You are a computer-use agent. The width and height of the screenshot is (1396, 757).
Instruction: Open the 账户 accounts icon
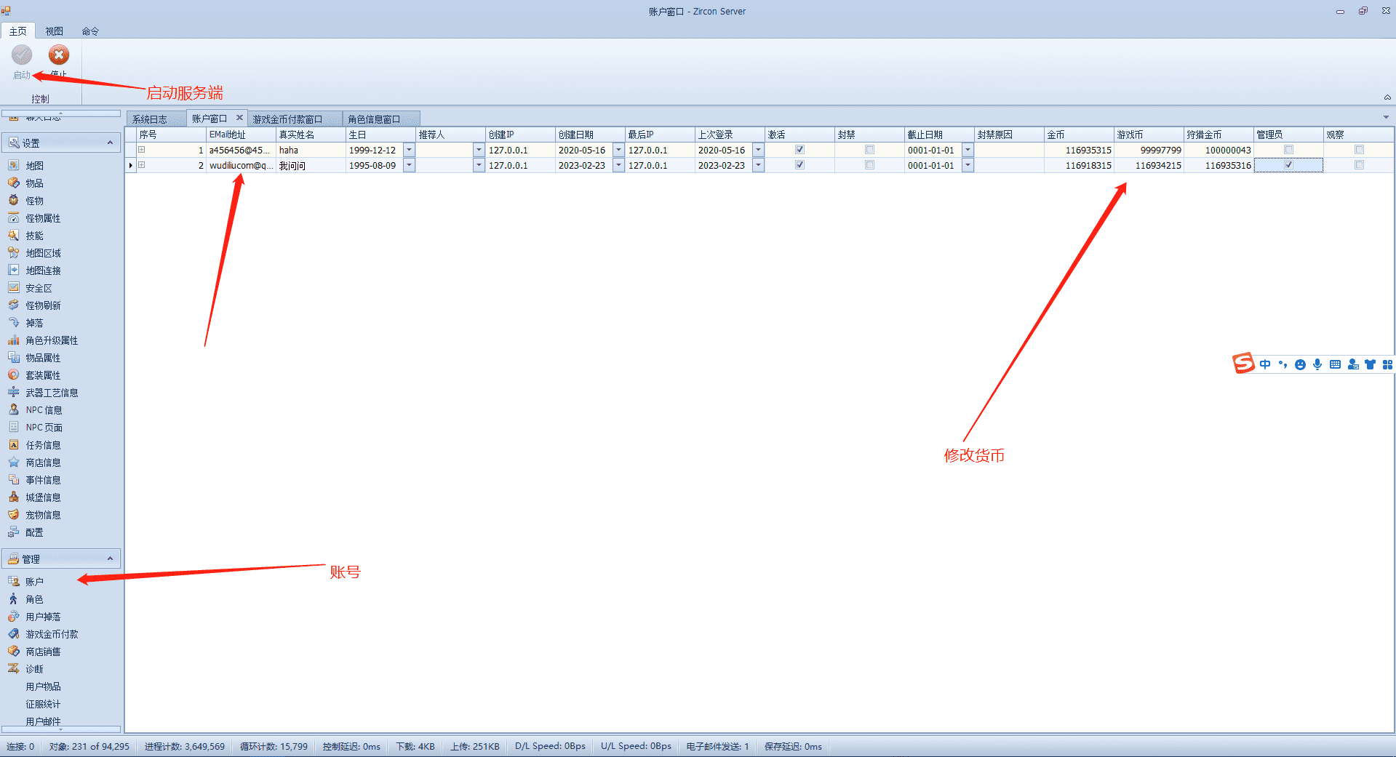coord(14,581)
